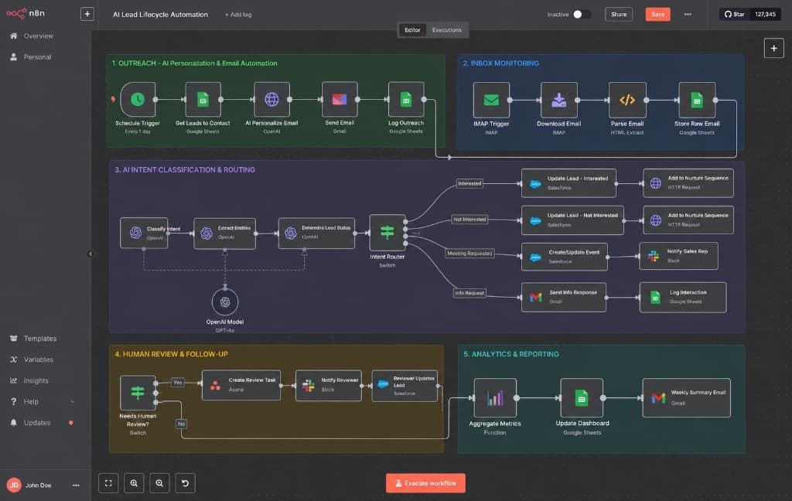Select the Weekly Summary Email node
The image size is (792, 501).
point(687,398)
